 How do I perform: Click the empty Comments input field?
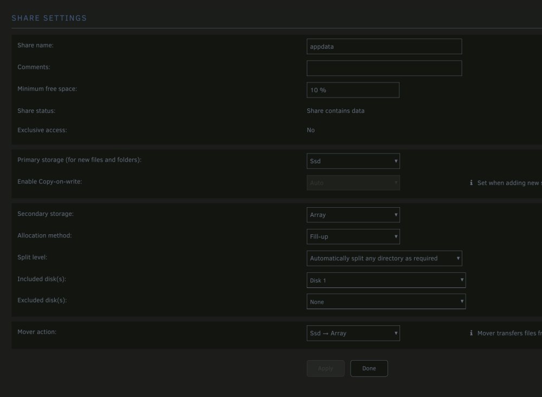pos(384,68)
